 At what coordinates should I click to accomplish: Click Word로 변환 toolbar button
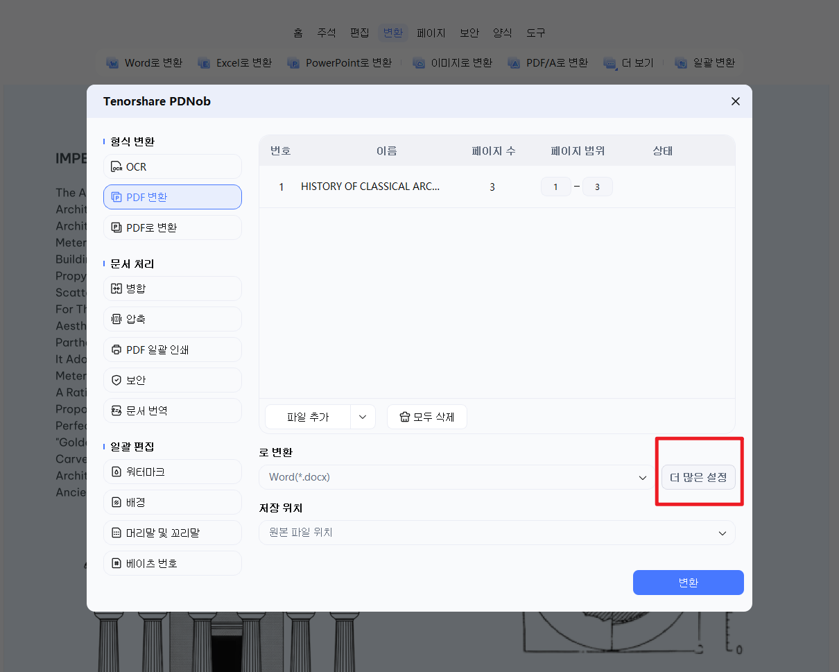(144, 63)
